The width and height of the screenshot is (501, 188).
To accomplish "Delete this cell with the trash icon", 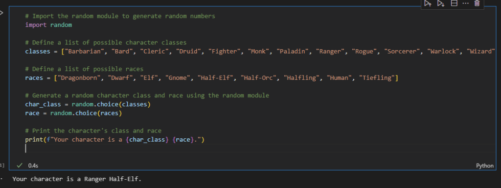I will tap(477, 3).
